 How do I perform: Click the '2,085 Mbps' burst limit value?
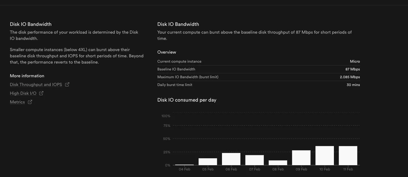[x=350, y=77]
